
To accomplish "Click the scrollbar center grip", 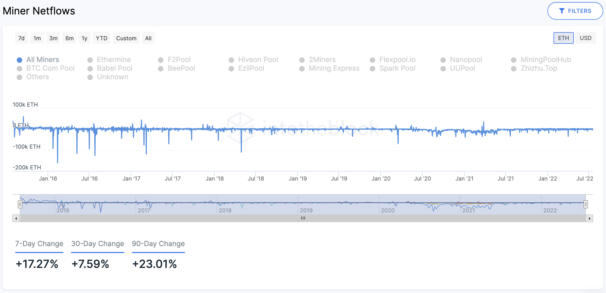I will click(303, 218).
